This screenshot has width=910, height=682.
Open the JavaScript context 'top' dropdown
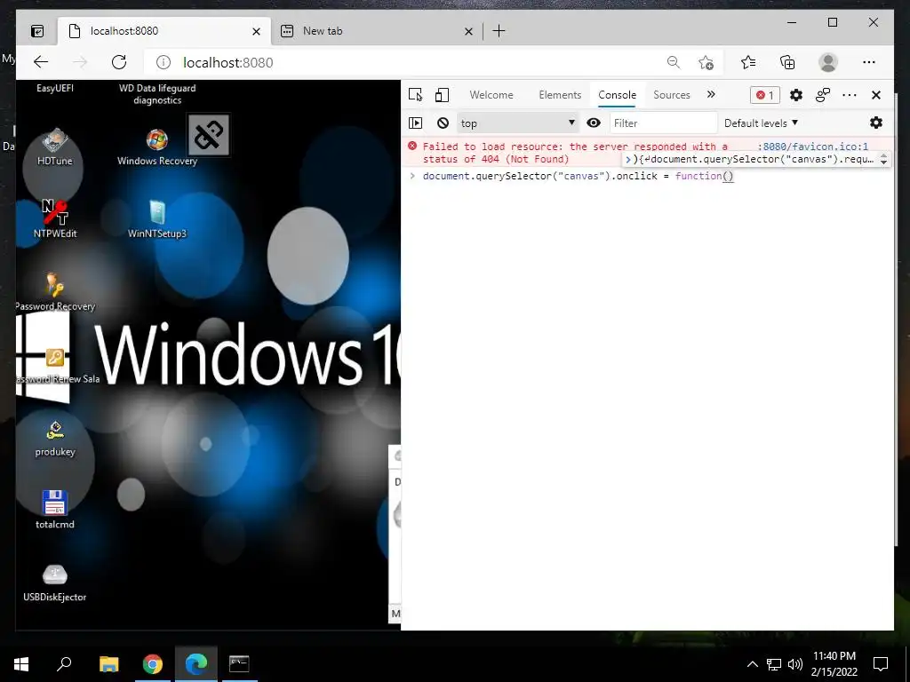pos(518,123)
